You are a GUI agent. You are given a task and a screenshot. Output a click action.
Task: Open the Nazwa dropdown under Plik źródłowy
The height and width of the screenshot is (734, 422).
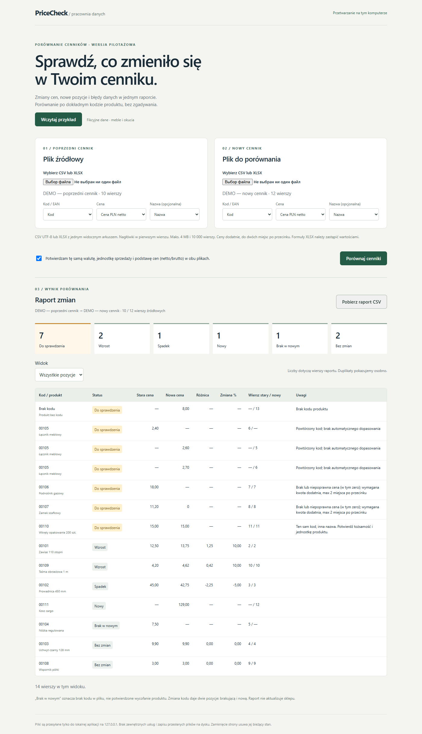175,214
